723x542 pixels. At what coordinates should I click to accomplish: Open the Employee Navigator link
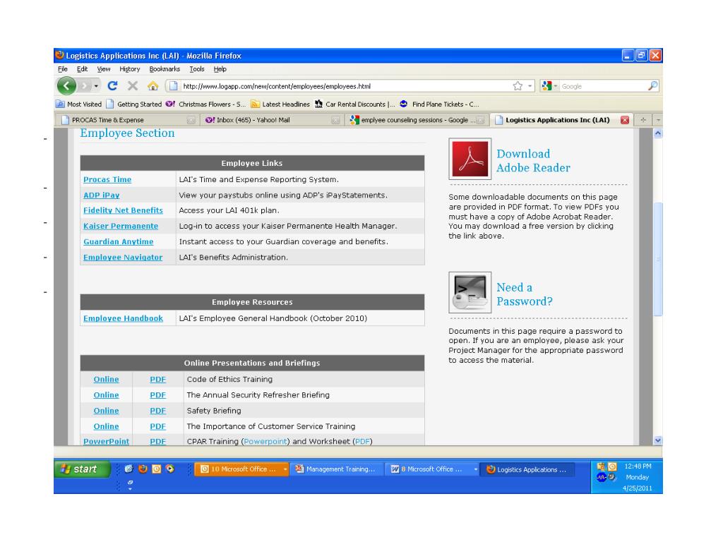[x=123, y=258]
